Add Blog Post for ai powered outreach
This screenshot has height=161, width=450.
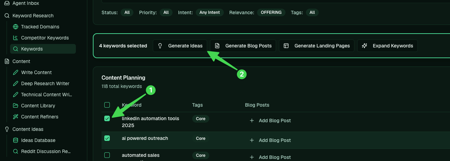pos(270,140)
